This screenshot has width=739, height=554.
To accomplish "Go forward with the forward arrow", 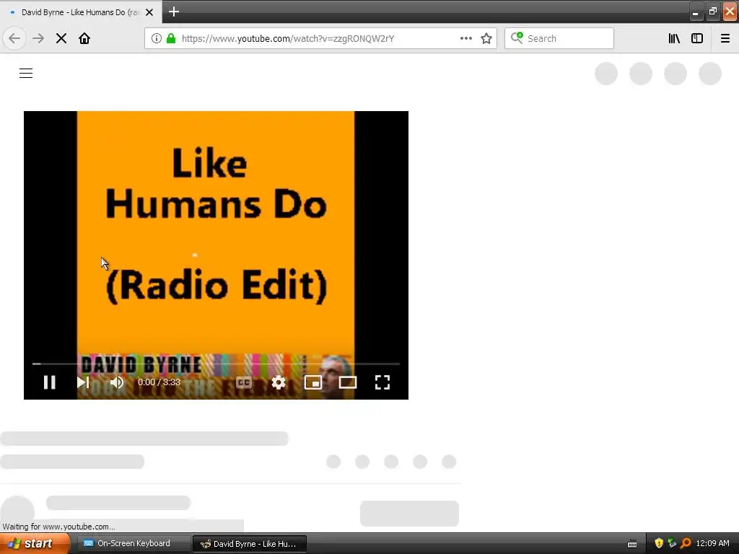I will pos(38,38).
